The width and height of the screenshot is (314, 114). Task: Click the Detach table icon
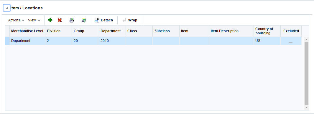point(97,20)
